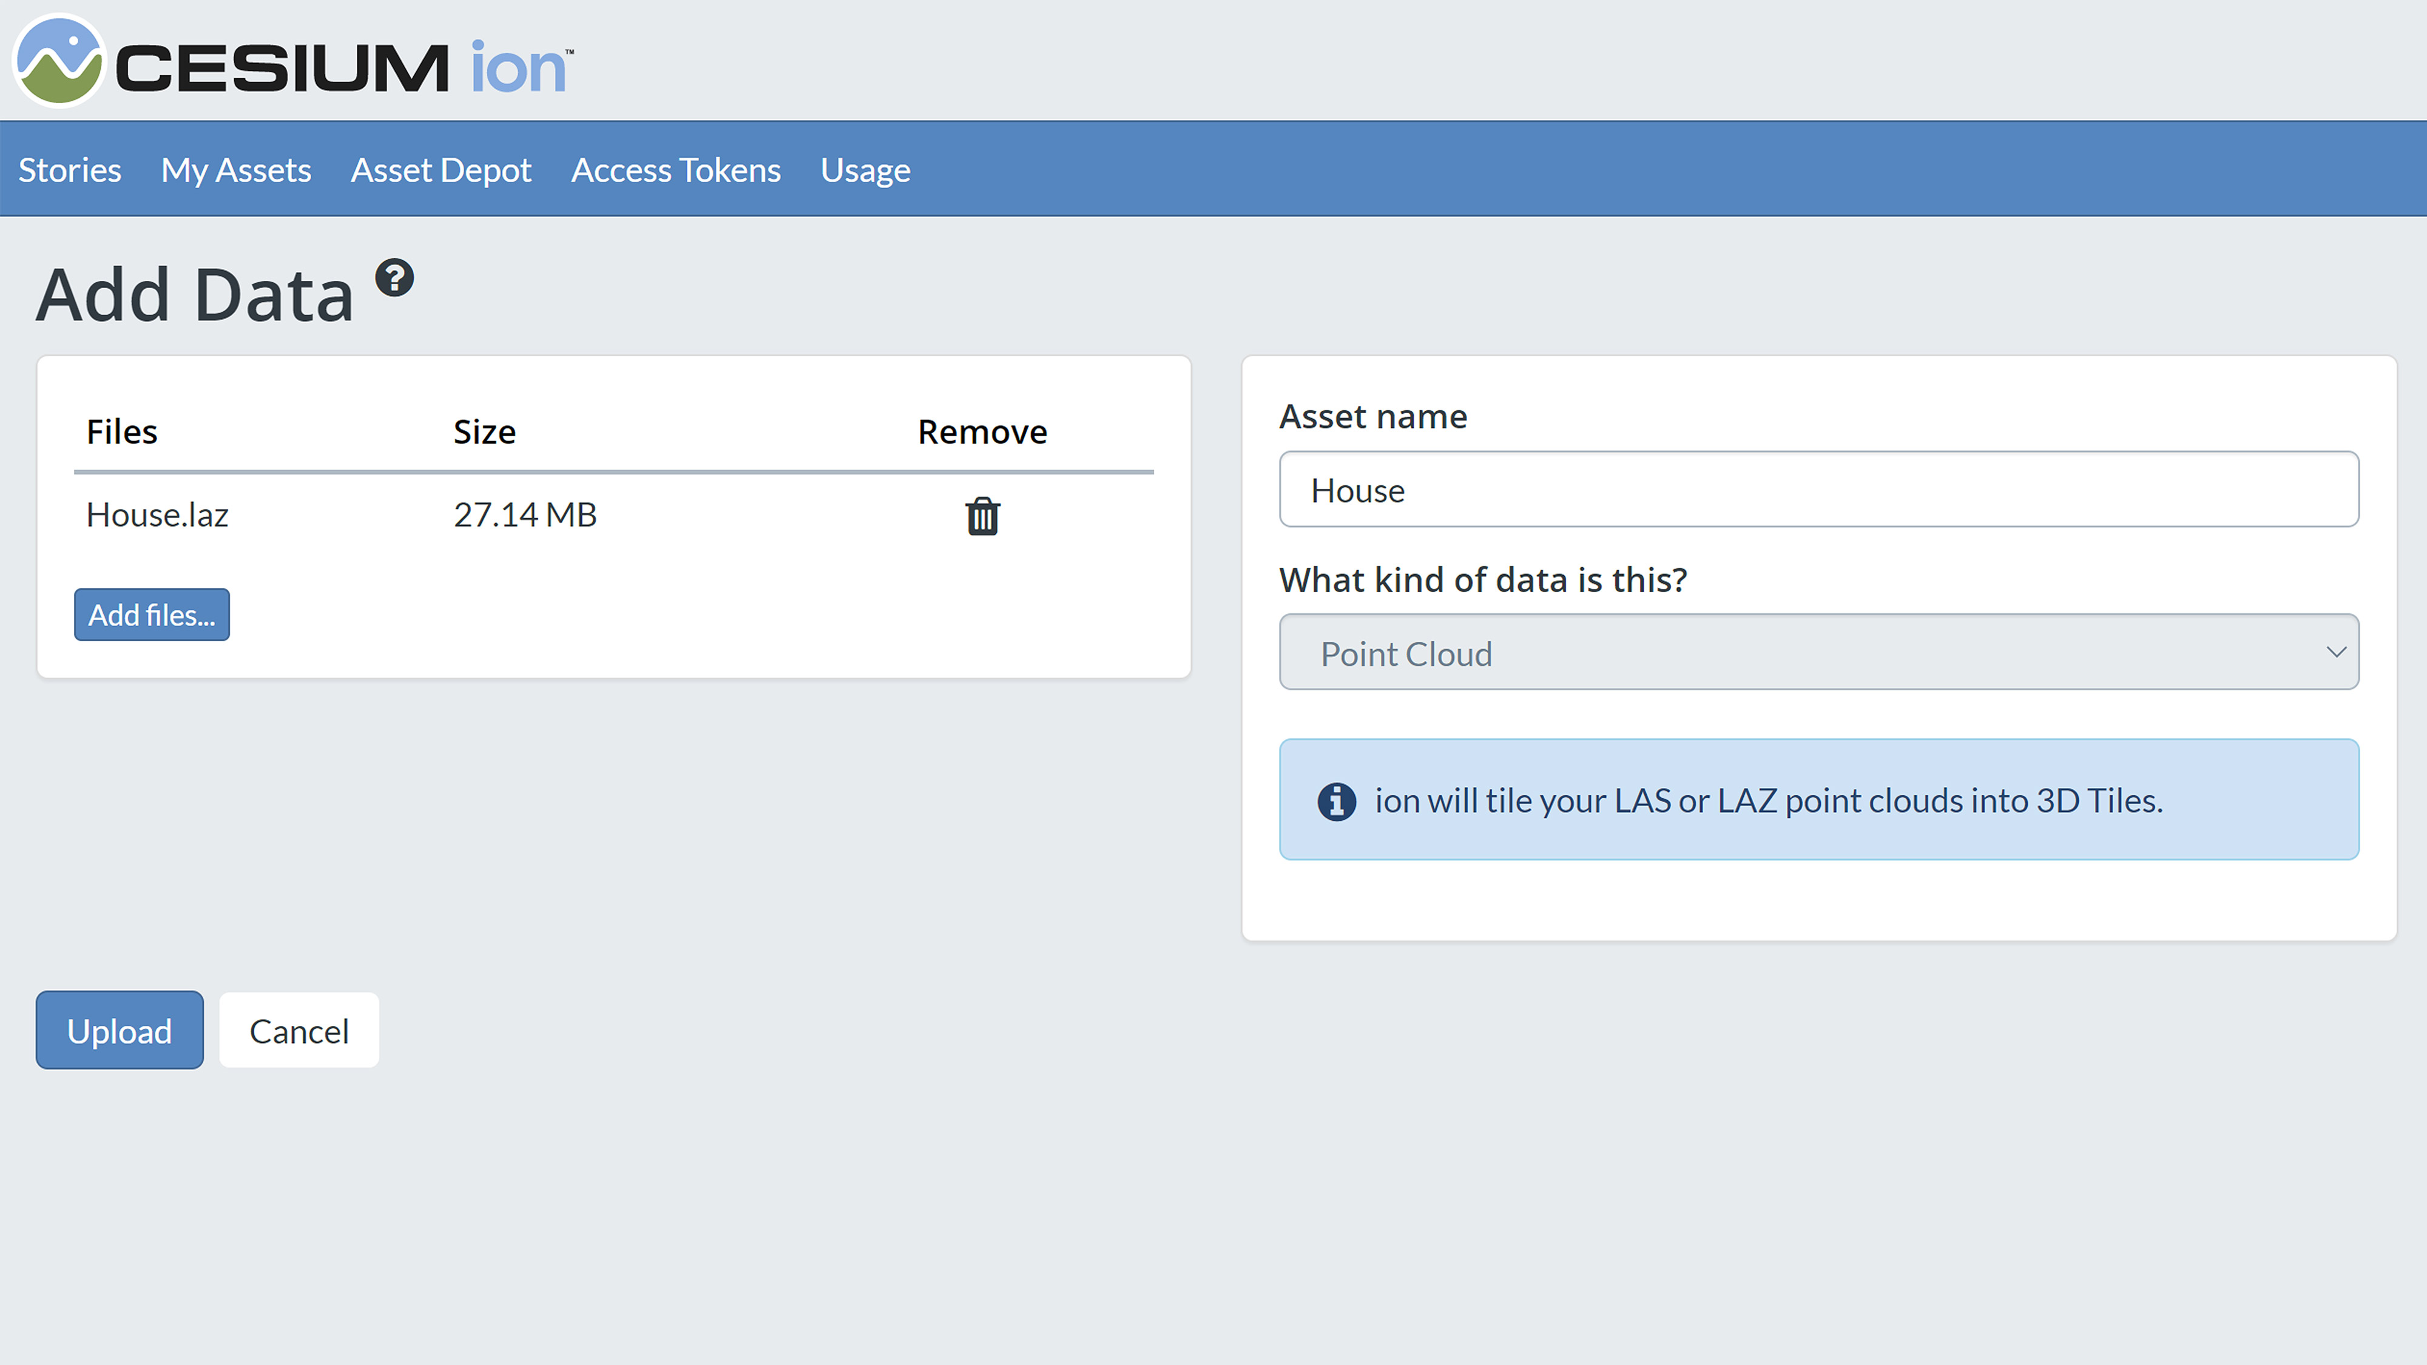This screenshot has height=1365, width=2427.
Task: Click the House.laz filename entry
Action: (x=157, y=514)
